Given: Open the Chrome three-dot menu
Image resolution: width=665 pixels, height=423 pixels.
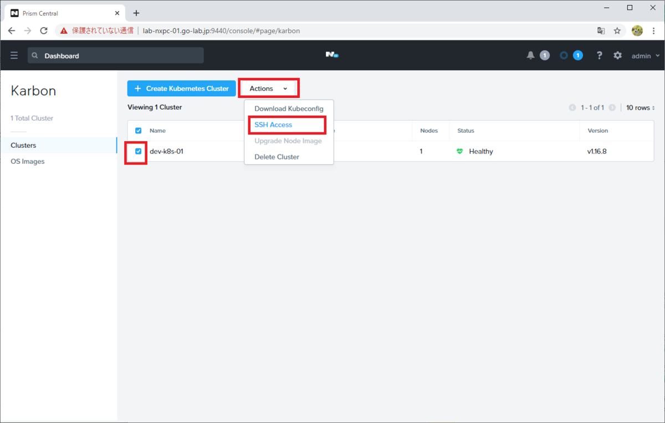Looking at the screenshot, I should coord(654,31).
